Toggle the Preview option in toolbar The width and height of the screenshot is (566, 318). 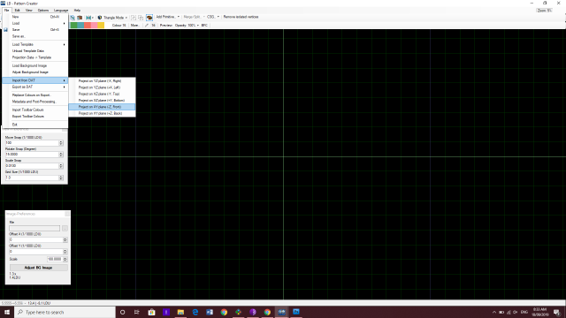tap(166, 26)
